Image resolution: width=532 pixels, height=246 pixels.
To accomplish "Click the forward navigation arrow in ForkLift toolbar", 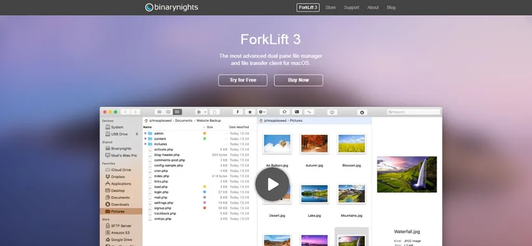I will pos(136,112).
